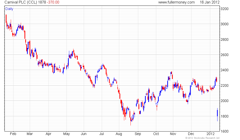Click the Carnival PLC (CCL) chart title
The height and width of the screenshot is (140, 240).
tap(21, 2)
